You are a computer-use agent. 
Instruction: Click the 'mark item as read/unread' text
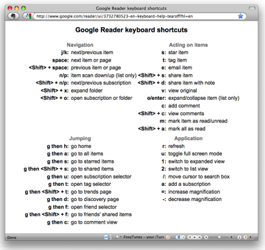(198, 121)
